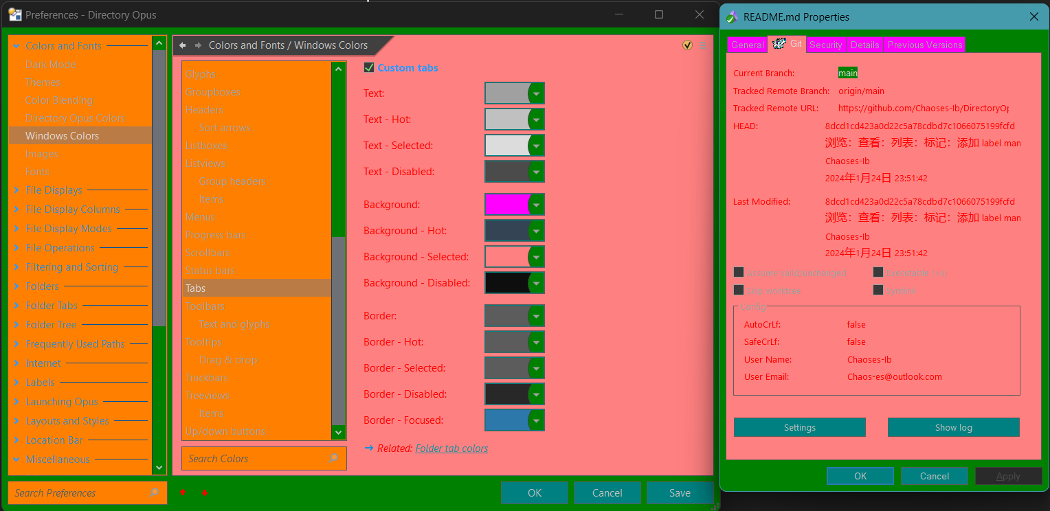The width and height of the screenshot is (1050, 511).
Task: Expand the File Operations category
Action: coord(16,248)
